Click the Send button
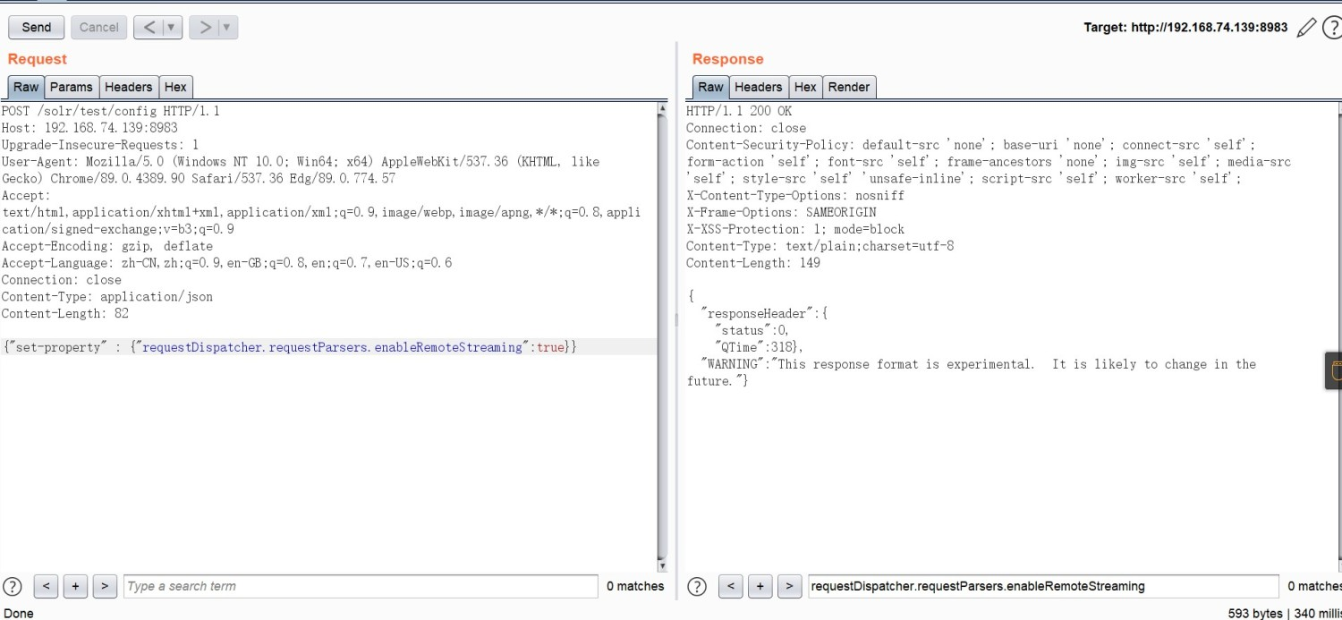The height and width of the screenshot is (620, 1342). click(x=37, y=27)
